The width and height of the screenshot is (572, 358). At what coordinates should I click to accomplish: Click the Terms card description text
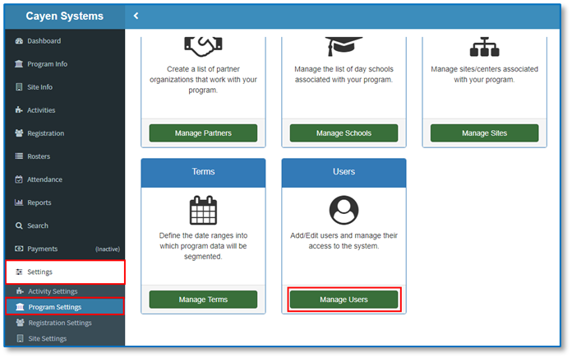tap(203, 246)
